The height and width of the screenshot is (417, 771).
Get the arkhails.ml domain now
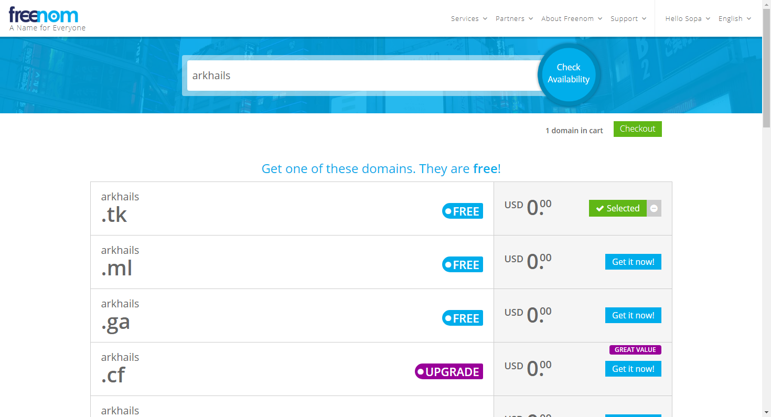(x=633, y=262)
